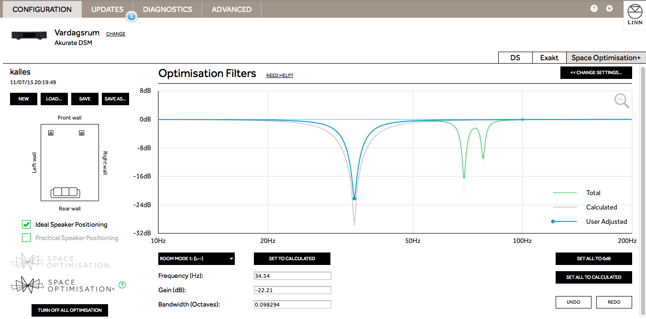Image resolution: width=646 pixels, height=319 pixels.
Task: Uncheck Ideal Speaker Positioning checkbox
Action: click(26, 224)
